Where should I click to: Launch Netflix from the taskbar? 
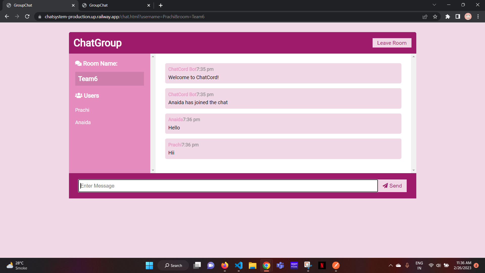tap(322, 265)
